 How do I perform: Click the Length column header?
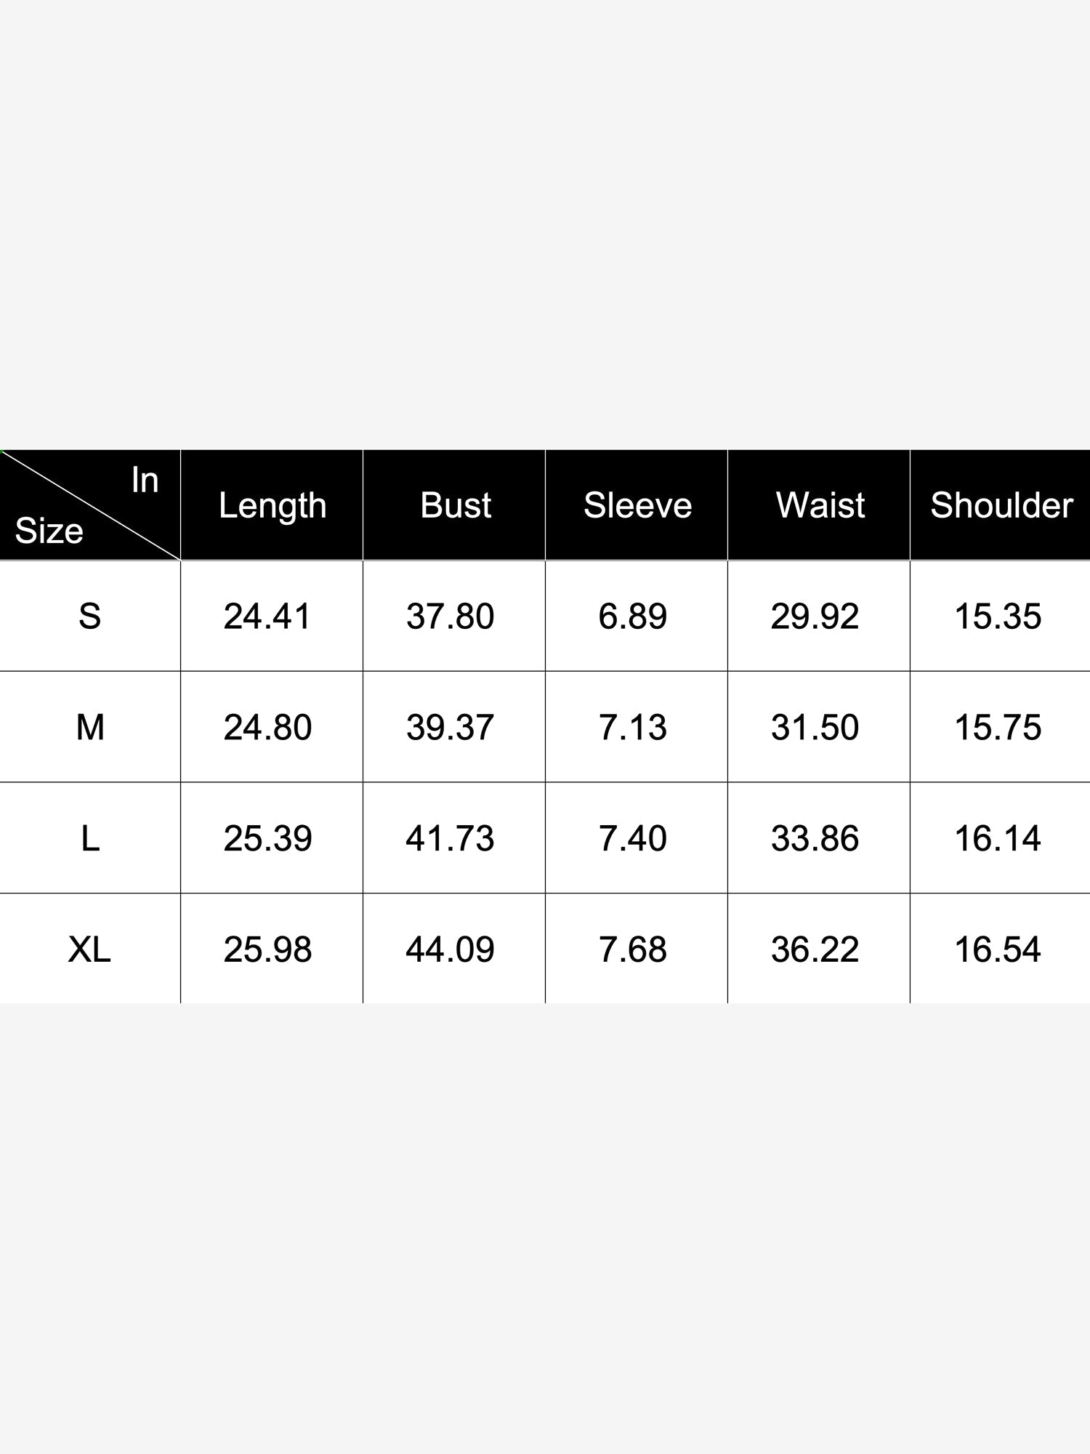[x=272, y=505]
